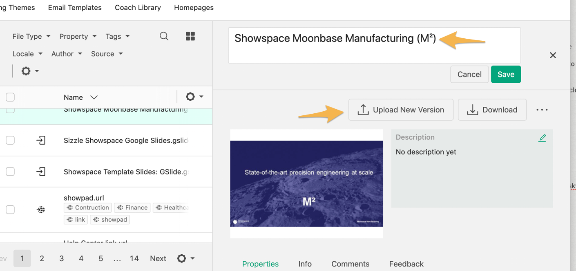Expand the Property filter dropdown
Image resolution: width=576 pixels, height=271 pixels.
tap(78, 36)
